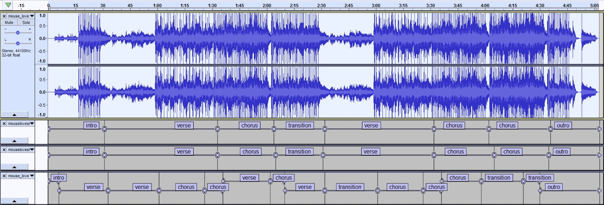Click the circle handle ending the intro label, upper mouselovesr track

coord(105,129)
